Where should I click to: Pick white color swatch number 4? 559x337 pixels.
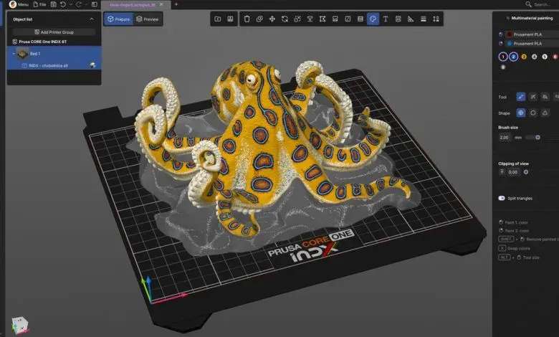point(534,57)
